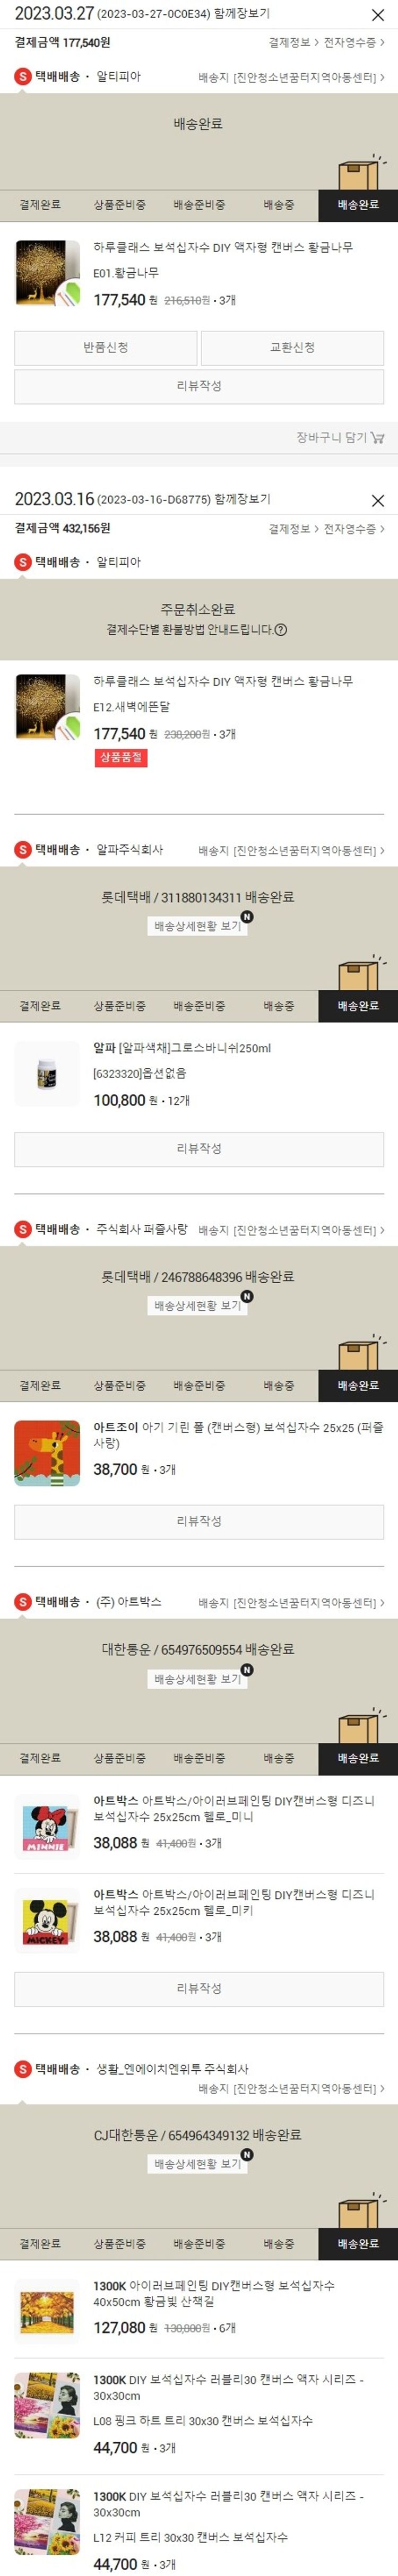This screenshot has width=398, height=2576.
Task: Click the 반품신청 button
Action: (105, 348)
